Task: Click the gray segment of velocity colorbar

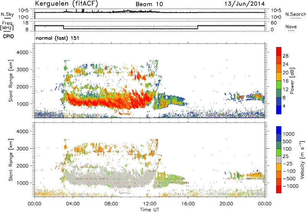Action: [x=279, y=160]
